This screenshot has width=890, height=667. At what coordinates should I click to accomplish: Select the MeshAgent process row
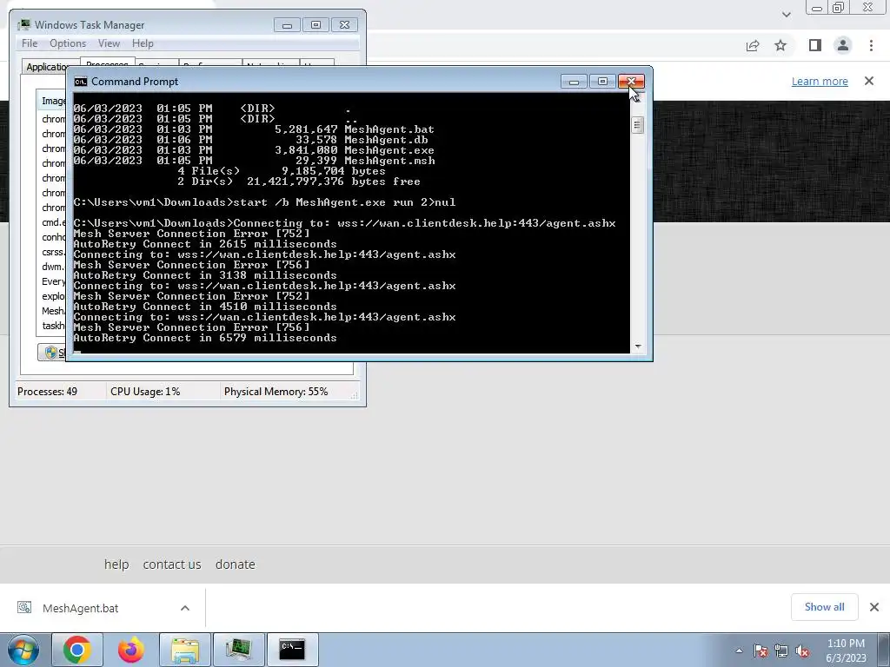point(53,311)
